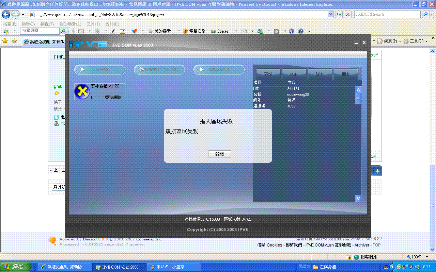The height and width of the screenshot is (272, 436).
Task: Click the IPVE logo in the title bar
Action: [88, 44]
